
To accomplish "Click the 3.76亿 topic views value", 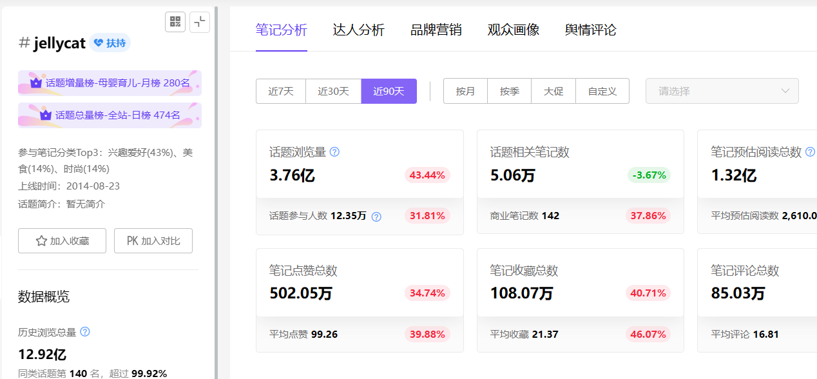I will [x=292, y=175].
